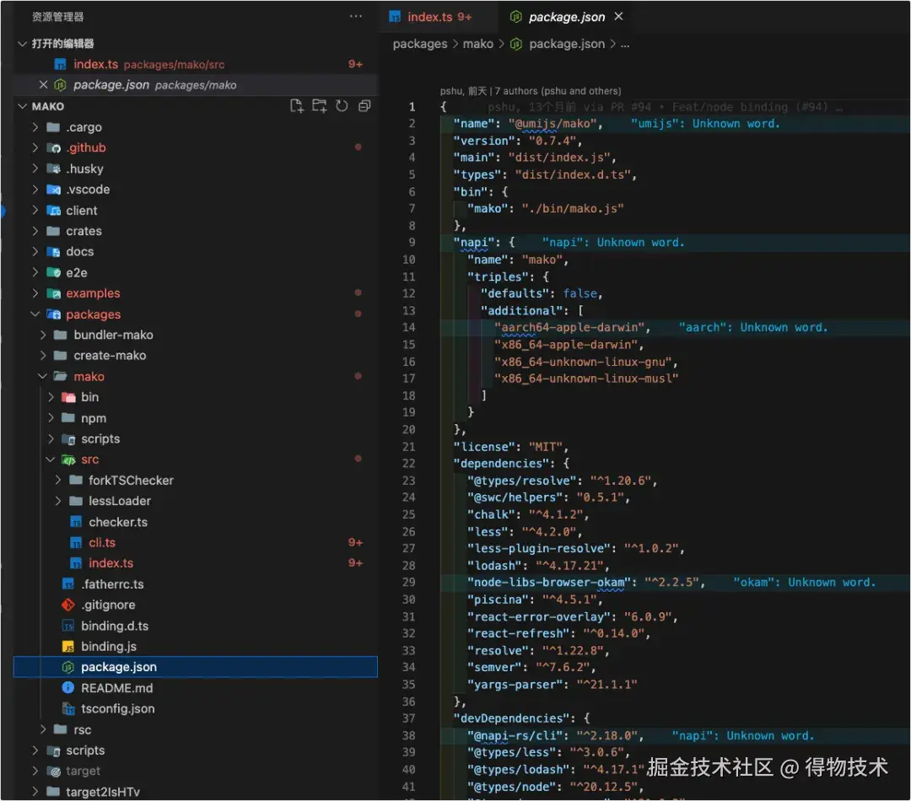Select package.json in the file tree
Screen dimensions: 911x801
pos(195,667)
